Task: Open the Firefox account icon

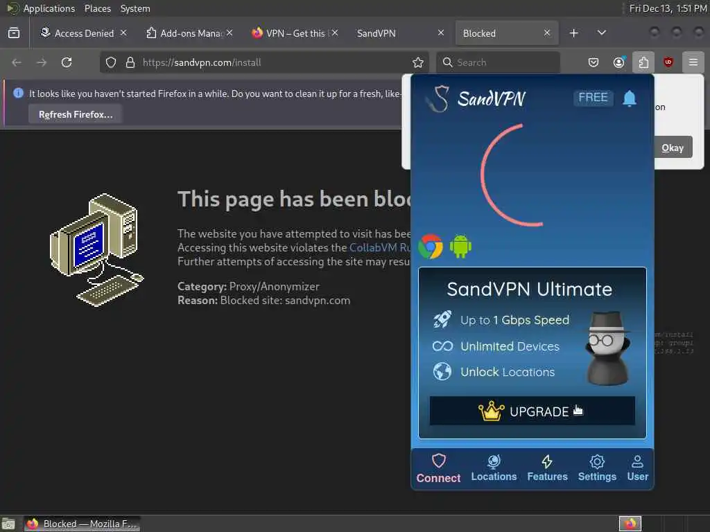Action: click(x=619, y=62)
